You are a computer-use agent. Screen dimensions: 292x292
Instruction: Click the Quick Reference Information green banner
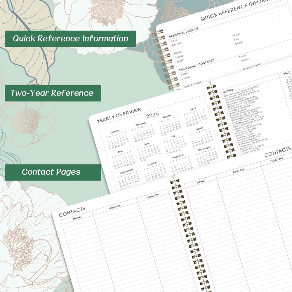70,39
